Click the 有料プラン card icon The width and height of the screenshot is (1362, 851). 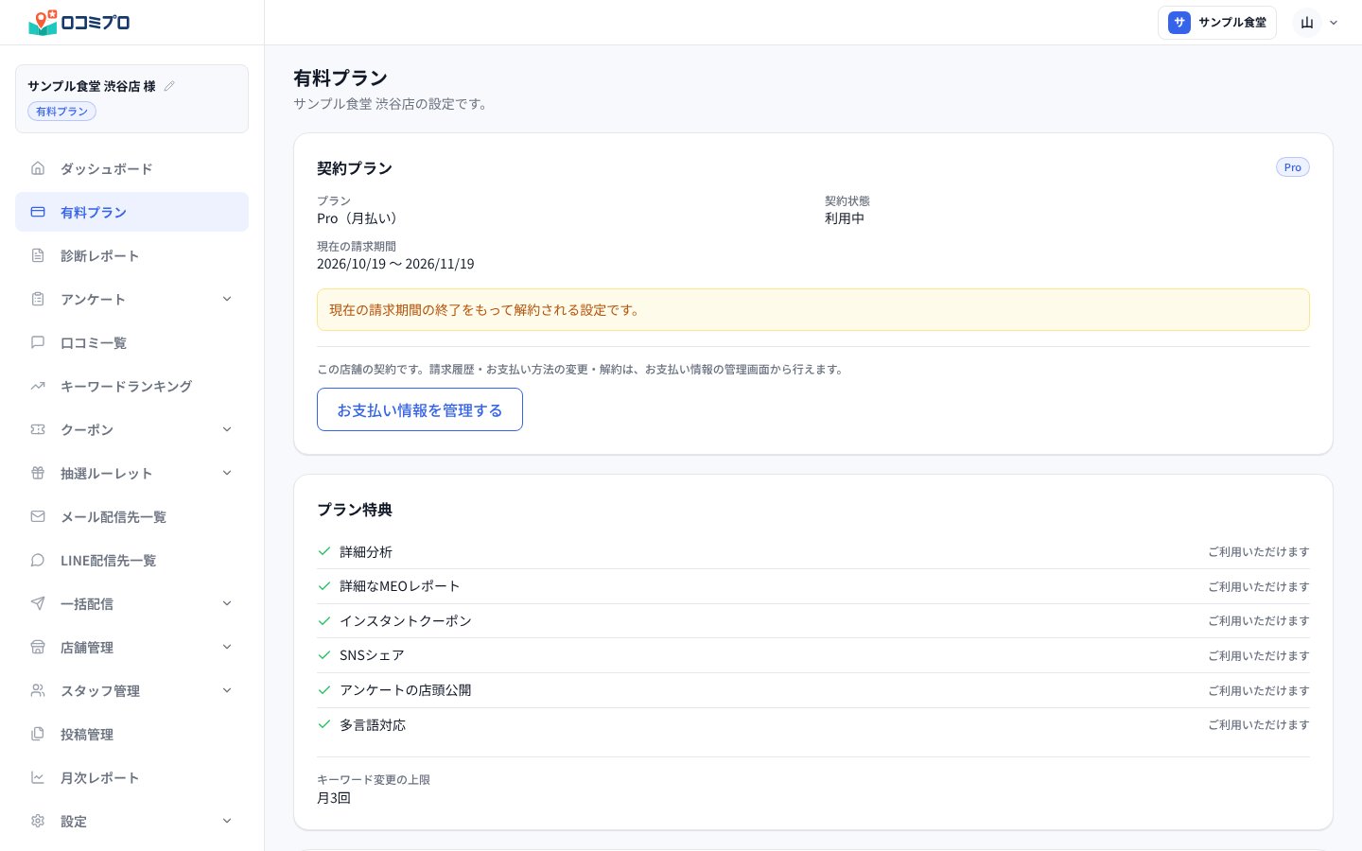pyautogui.click(x=38, y=212)
